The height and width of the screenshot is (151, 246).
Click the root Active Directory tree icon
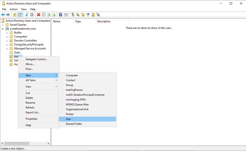[3, 21]
